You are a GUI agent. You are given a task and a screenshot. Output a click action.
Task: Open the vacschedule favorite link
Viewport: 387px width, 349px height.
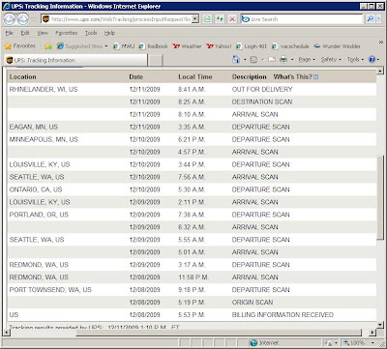[290, 46]
